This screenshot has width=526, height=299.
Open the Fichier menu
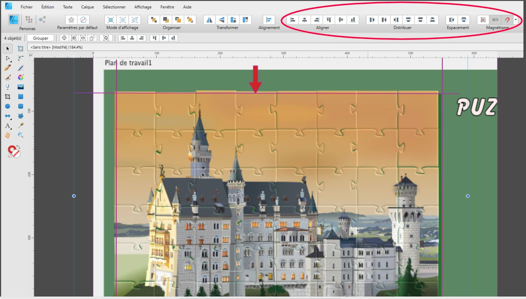[x=27, y=7]
